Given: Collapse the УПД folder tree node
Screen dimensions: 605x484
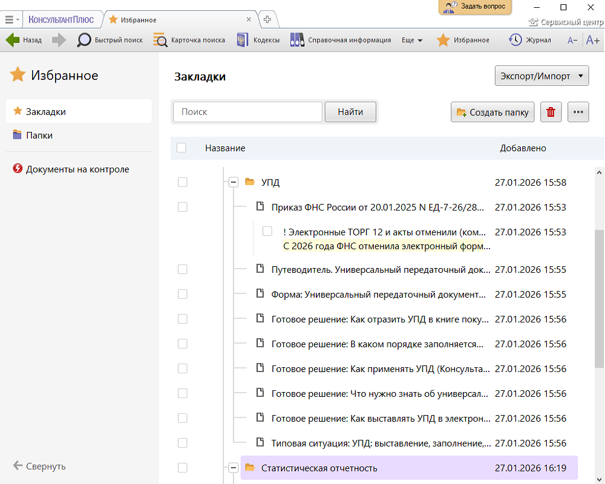Looking at the screenshot, I should [233, 182].
